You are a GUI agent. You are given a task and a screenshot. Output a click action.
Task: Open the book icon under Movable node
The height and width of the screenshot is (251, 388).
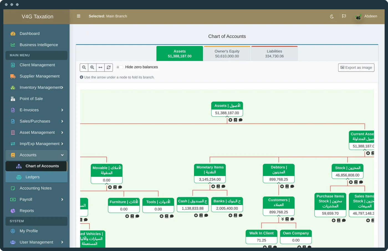coord(115,187)
